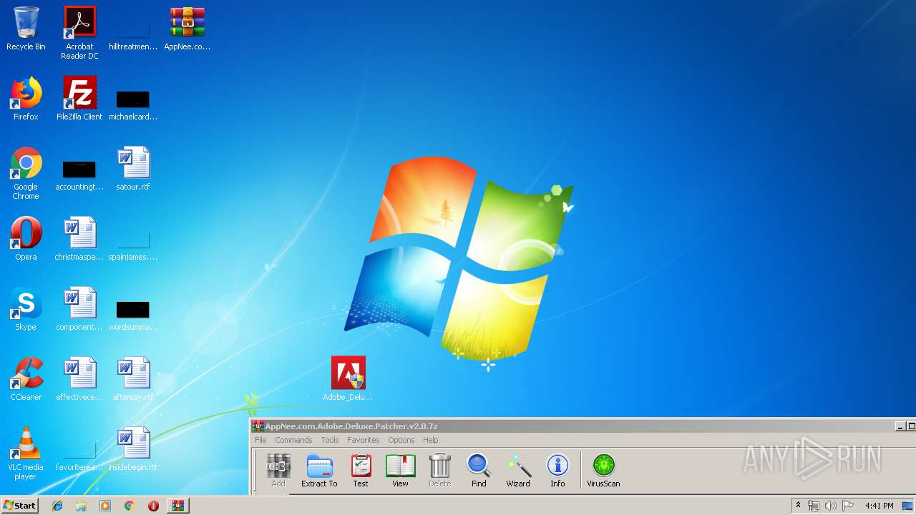
Task: Open Skype desktop shortcut
Action: [26, 309]
